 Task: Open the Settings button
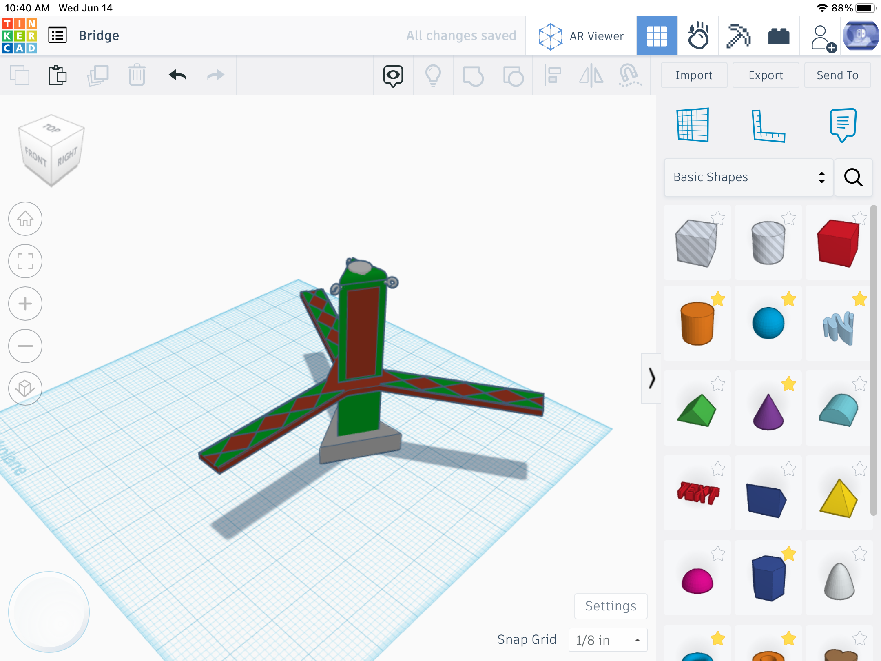(x=610, y=606)
